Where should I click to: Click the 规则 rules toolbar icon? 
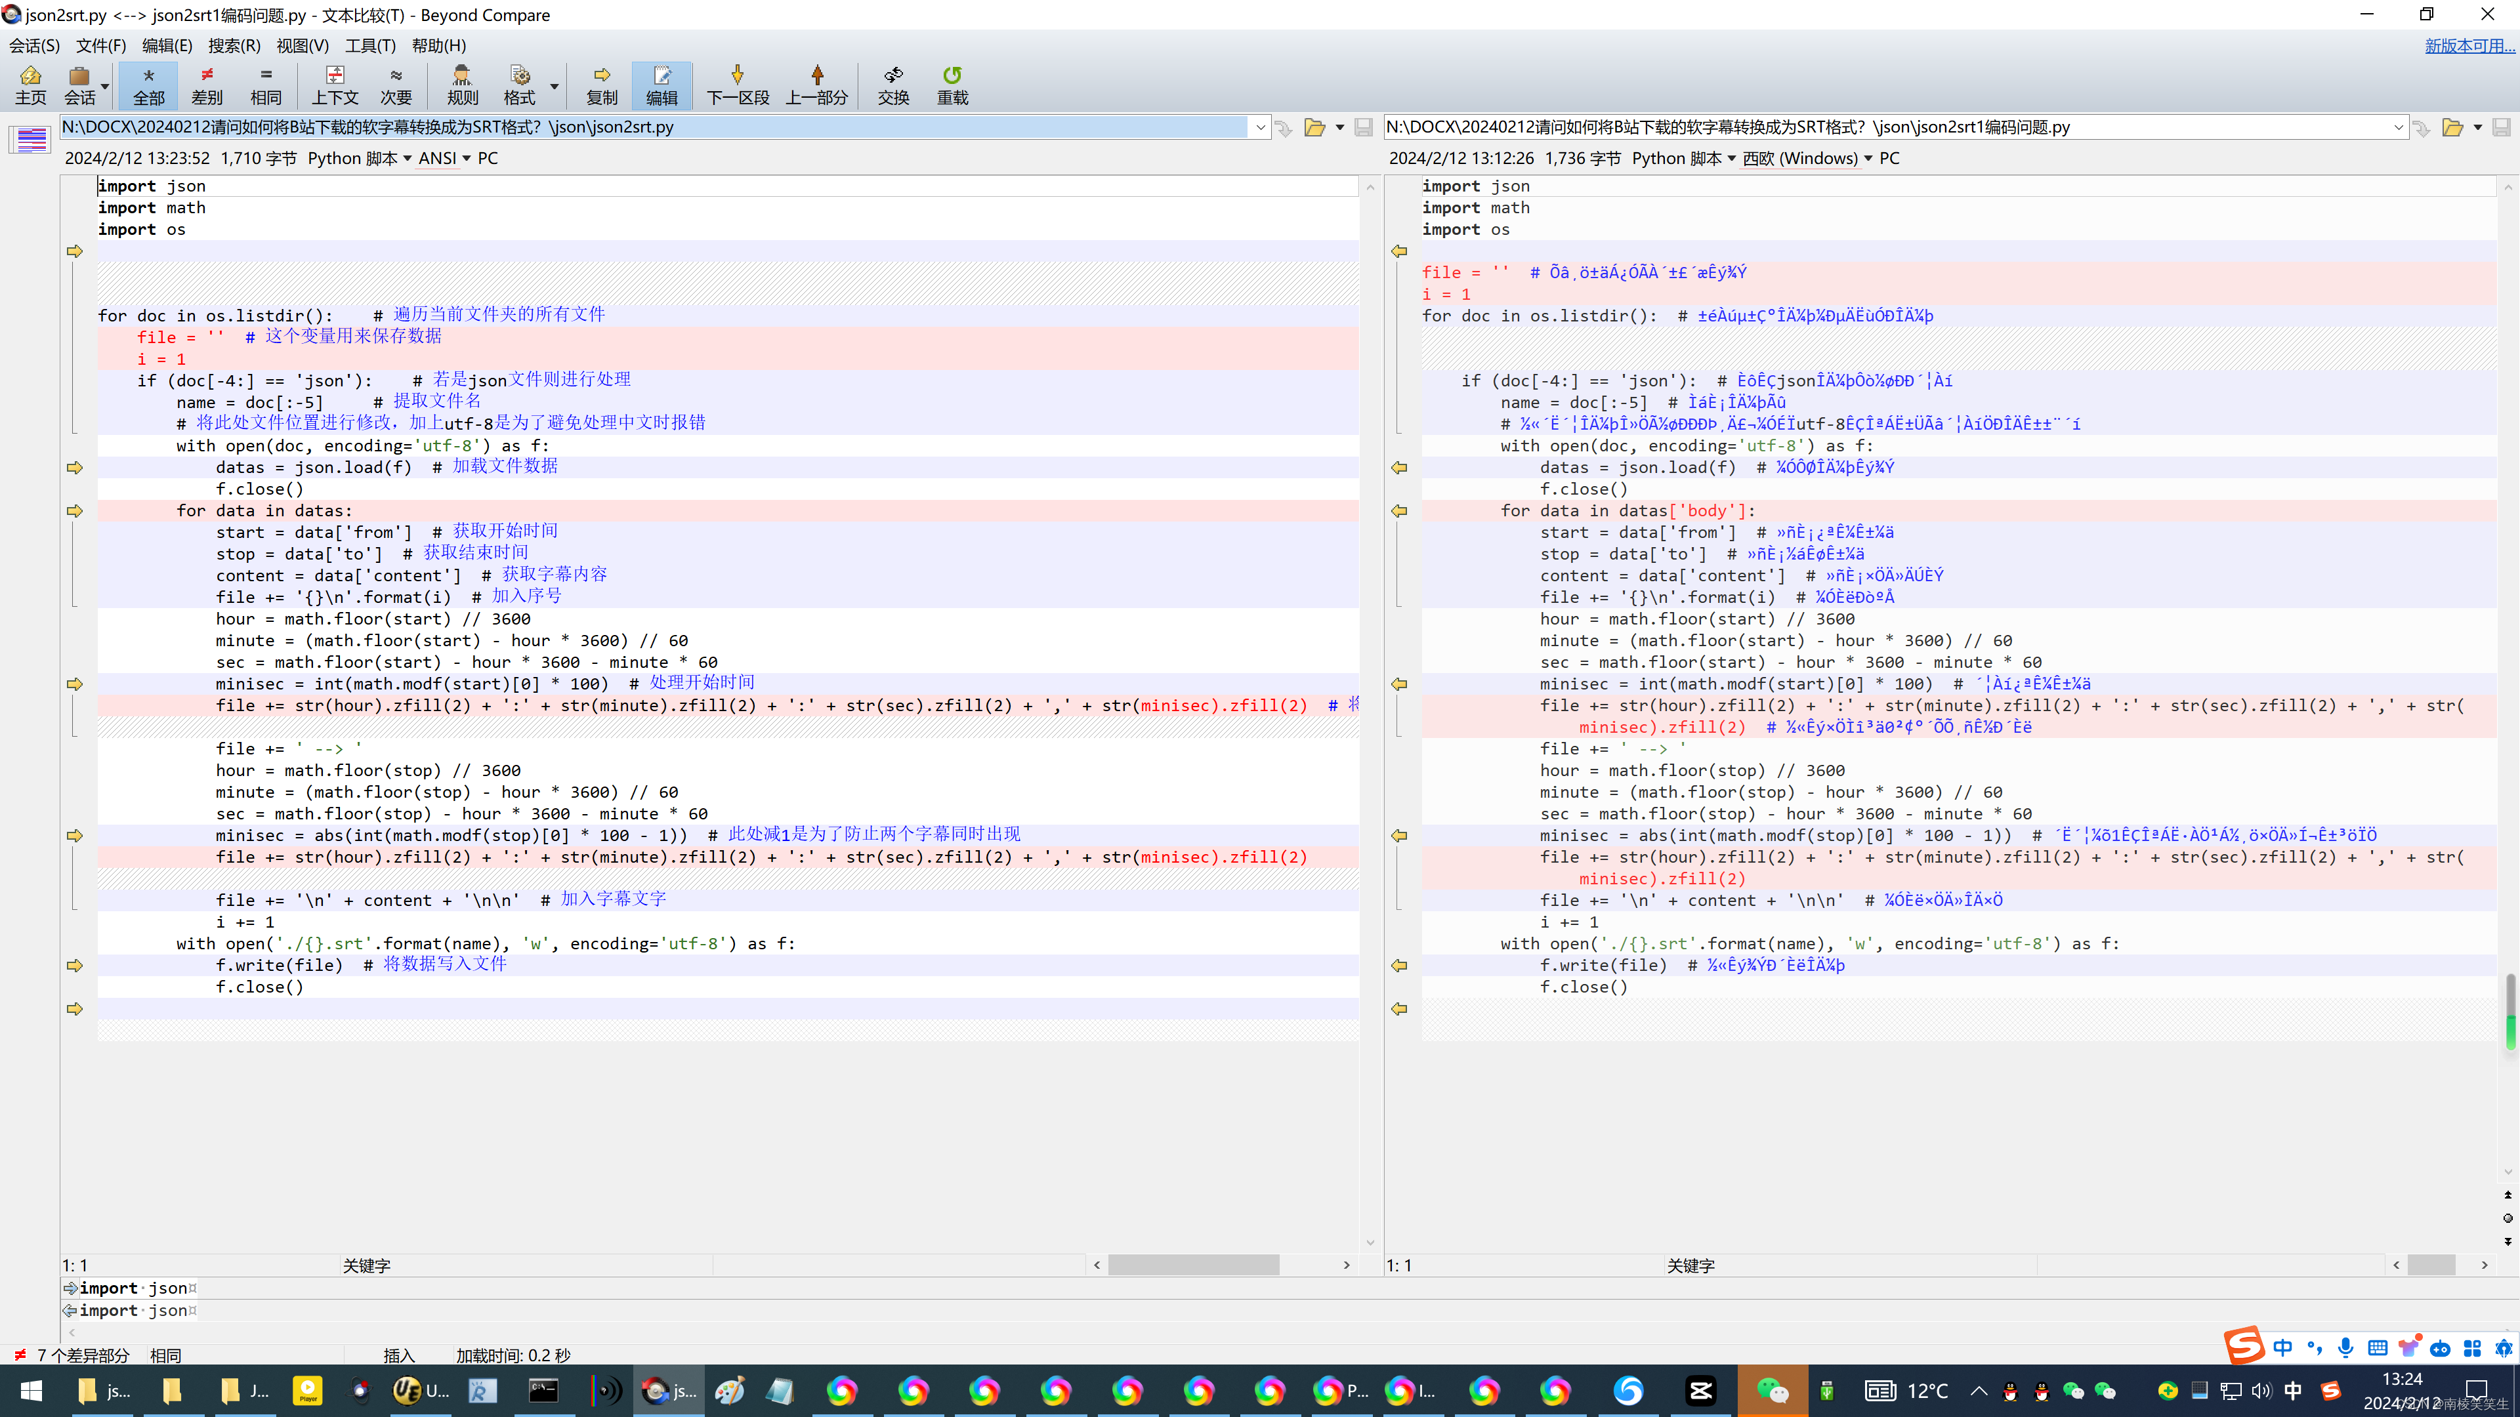(462, 85)
